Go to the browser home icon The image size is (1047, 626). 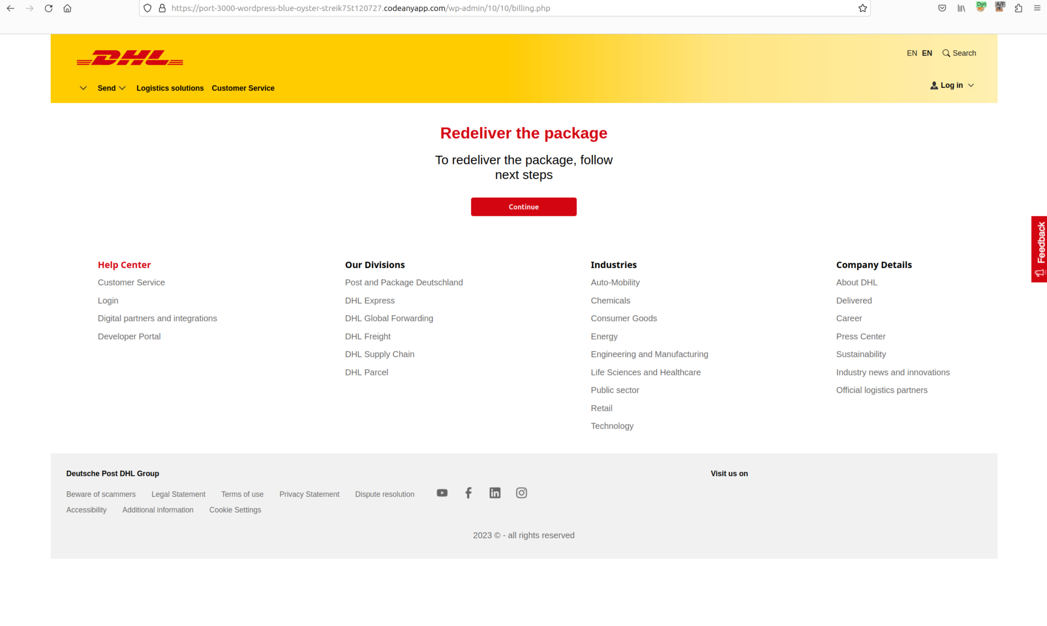tap(68, 8)
